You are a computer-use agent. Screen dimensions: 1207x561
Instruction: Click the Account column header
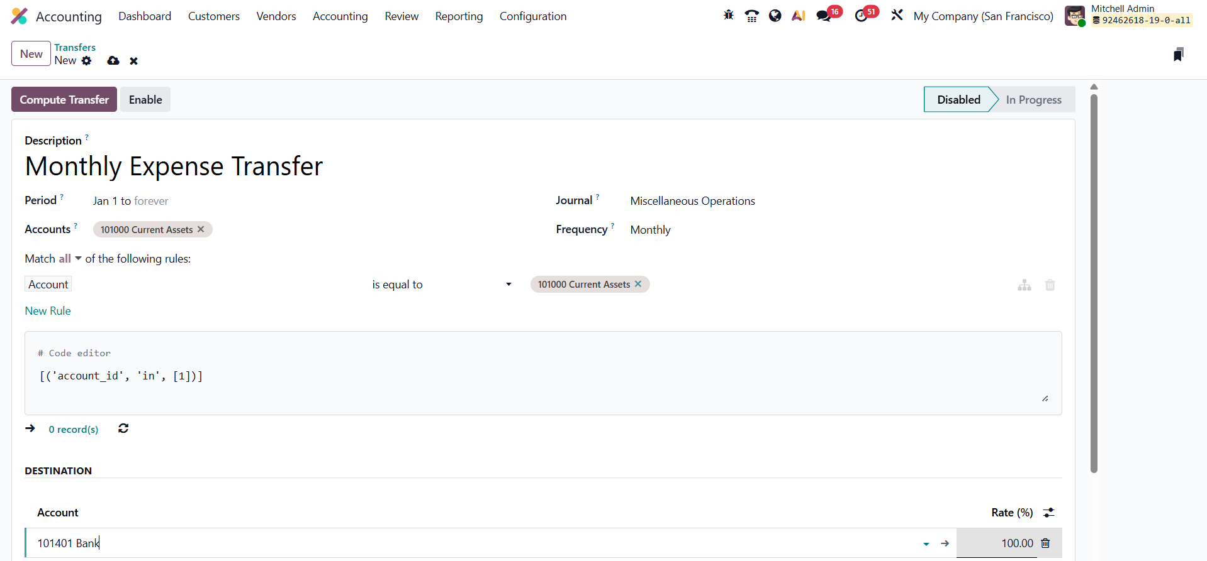[x=58, y=513]
